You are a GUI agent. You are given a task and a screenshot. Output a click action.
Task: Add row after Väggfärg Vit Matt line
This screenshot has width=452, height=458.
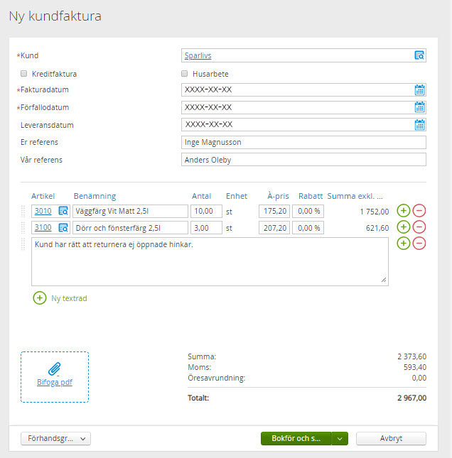pyautogui.click(x=404, y=211)
